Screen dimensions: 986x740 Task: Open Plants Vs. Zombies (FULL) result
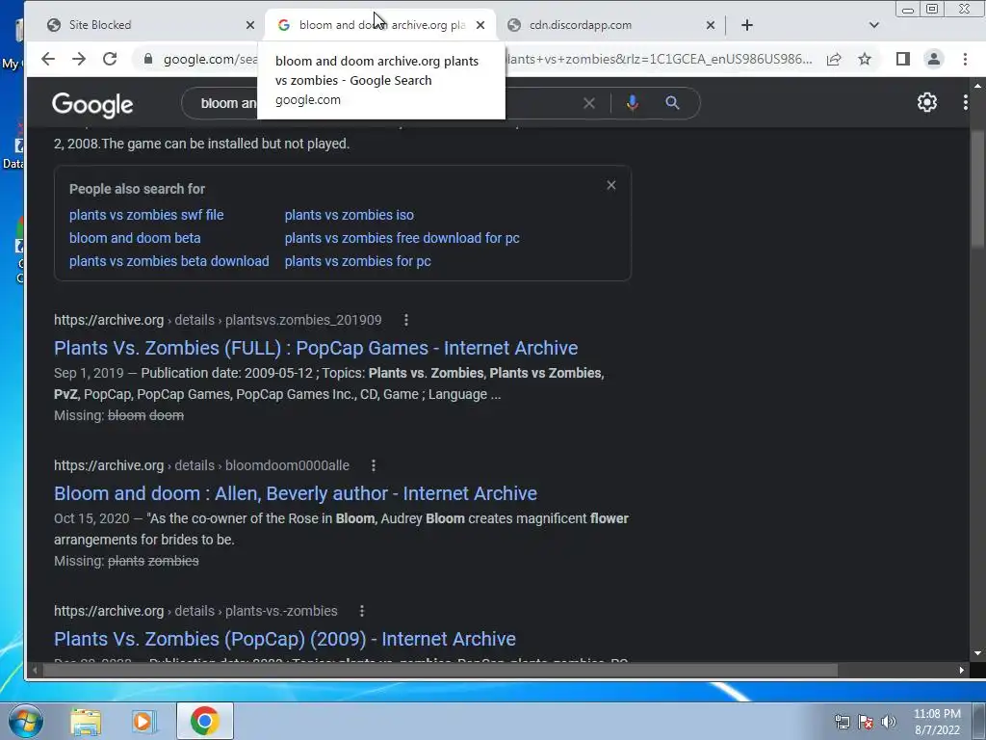click(316, 348)
